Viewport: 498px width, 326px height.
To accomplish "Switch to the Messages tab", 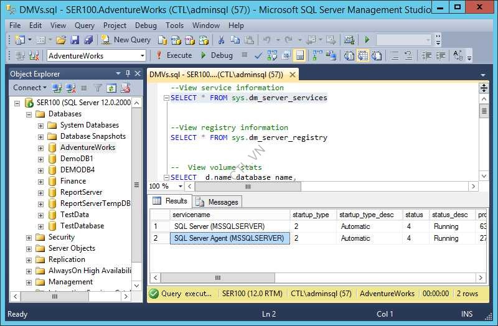I will pyautogui.click(x=217, y=202).
